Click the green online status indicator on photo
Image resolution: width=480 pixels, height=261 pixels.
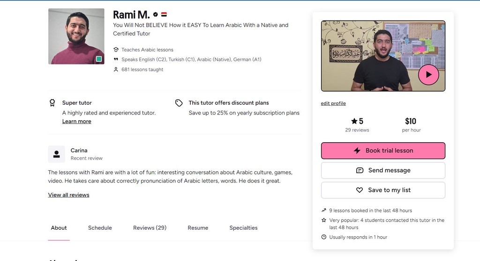click(99, 59)
